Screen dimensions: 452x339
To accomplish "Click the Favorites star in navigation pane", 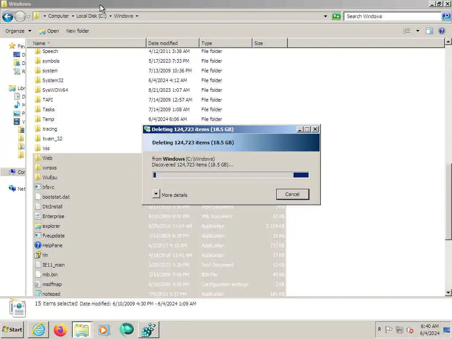I will (12, 46).
